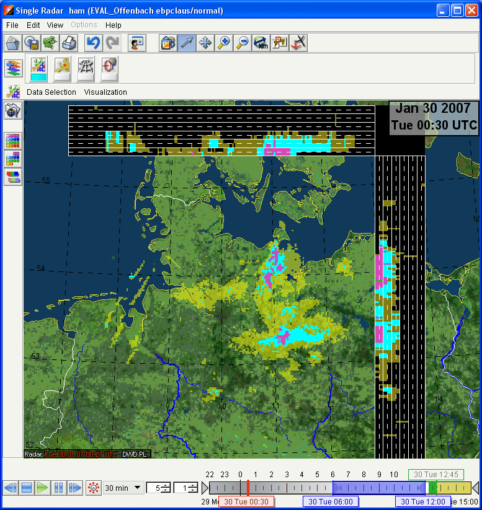This screenshot has width=482, height=510.
Task: Click the globe map button left of map
Action: (13, 111)
